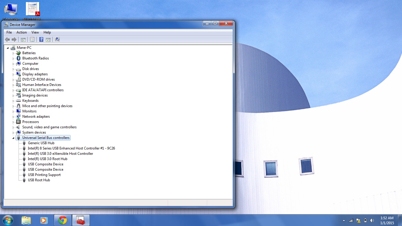Image resolution: width=402 pixels, height=226 pixels.
Task: Select Intel(R) USB 3.0 Root Hub
Action: [x=47, y=159]
